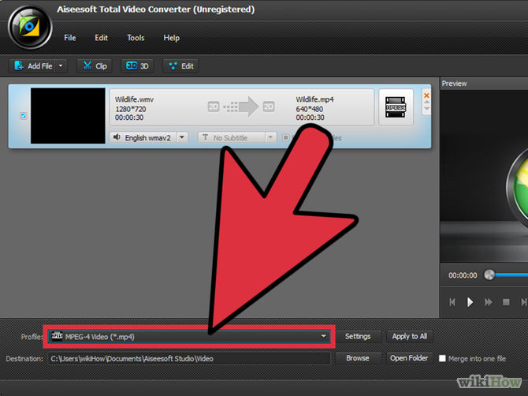Expand the Add File dropdown arrow

pyautogui.click(x=61, y=65)
